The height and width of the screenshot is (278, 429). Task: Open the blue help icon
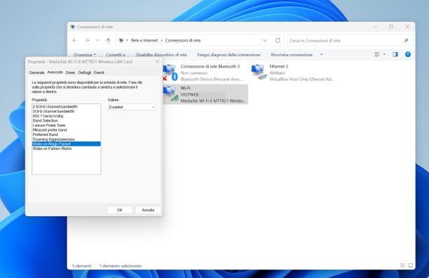pos(408,54)
